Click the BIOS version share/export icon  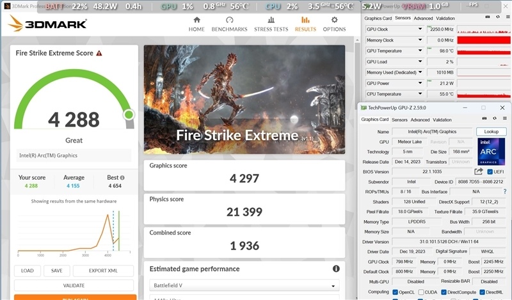click(x=478, y=171)
